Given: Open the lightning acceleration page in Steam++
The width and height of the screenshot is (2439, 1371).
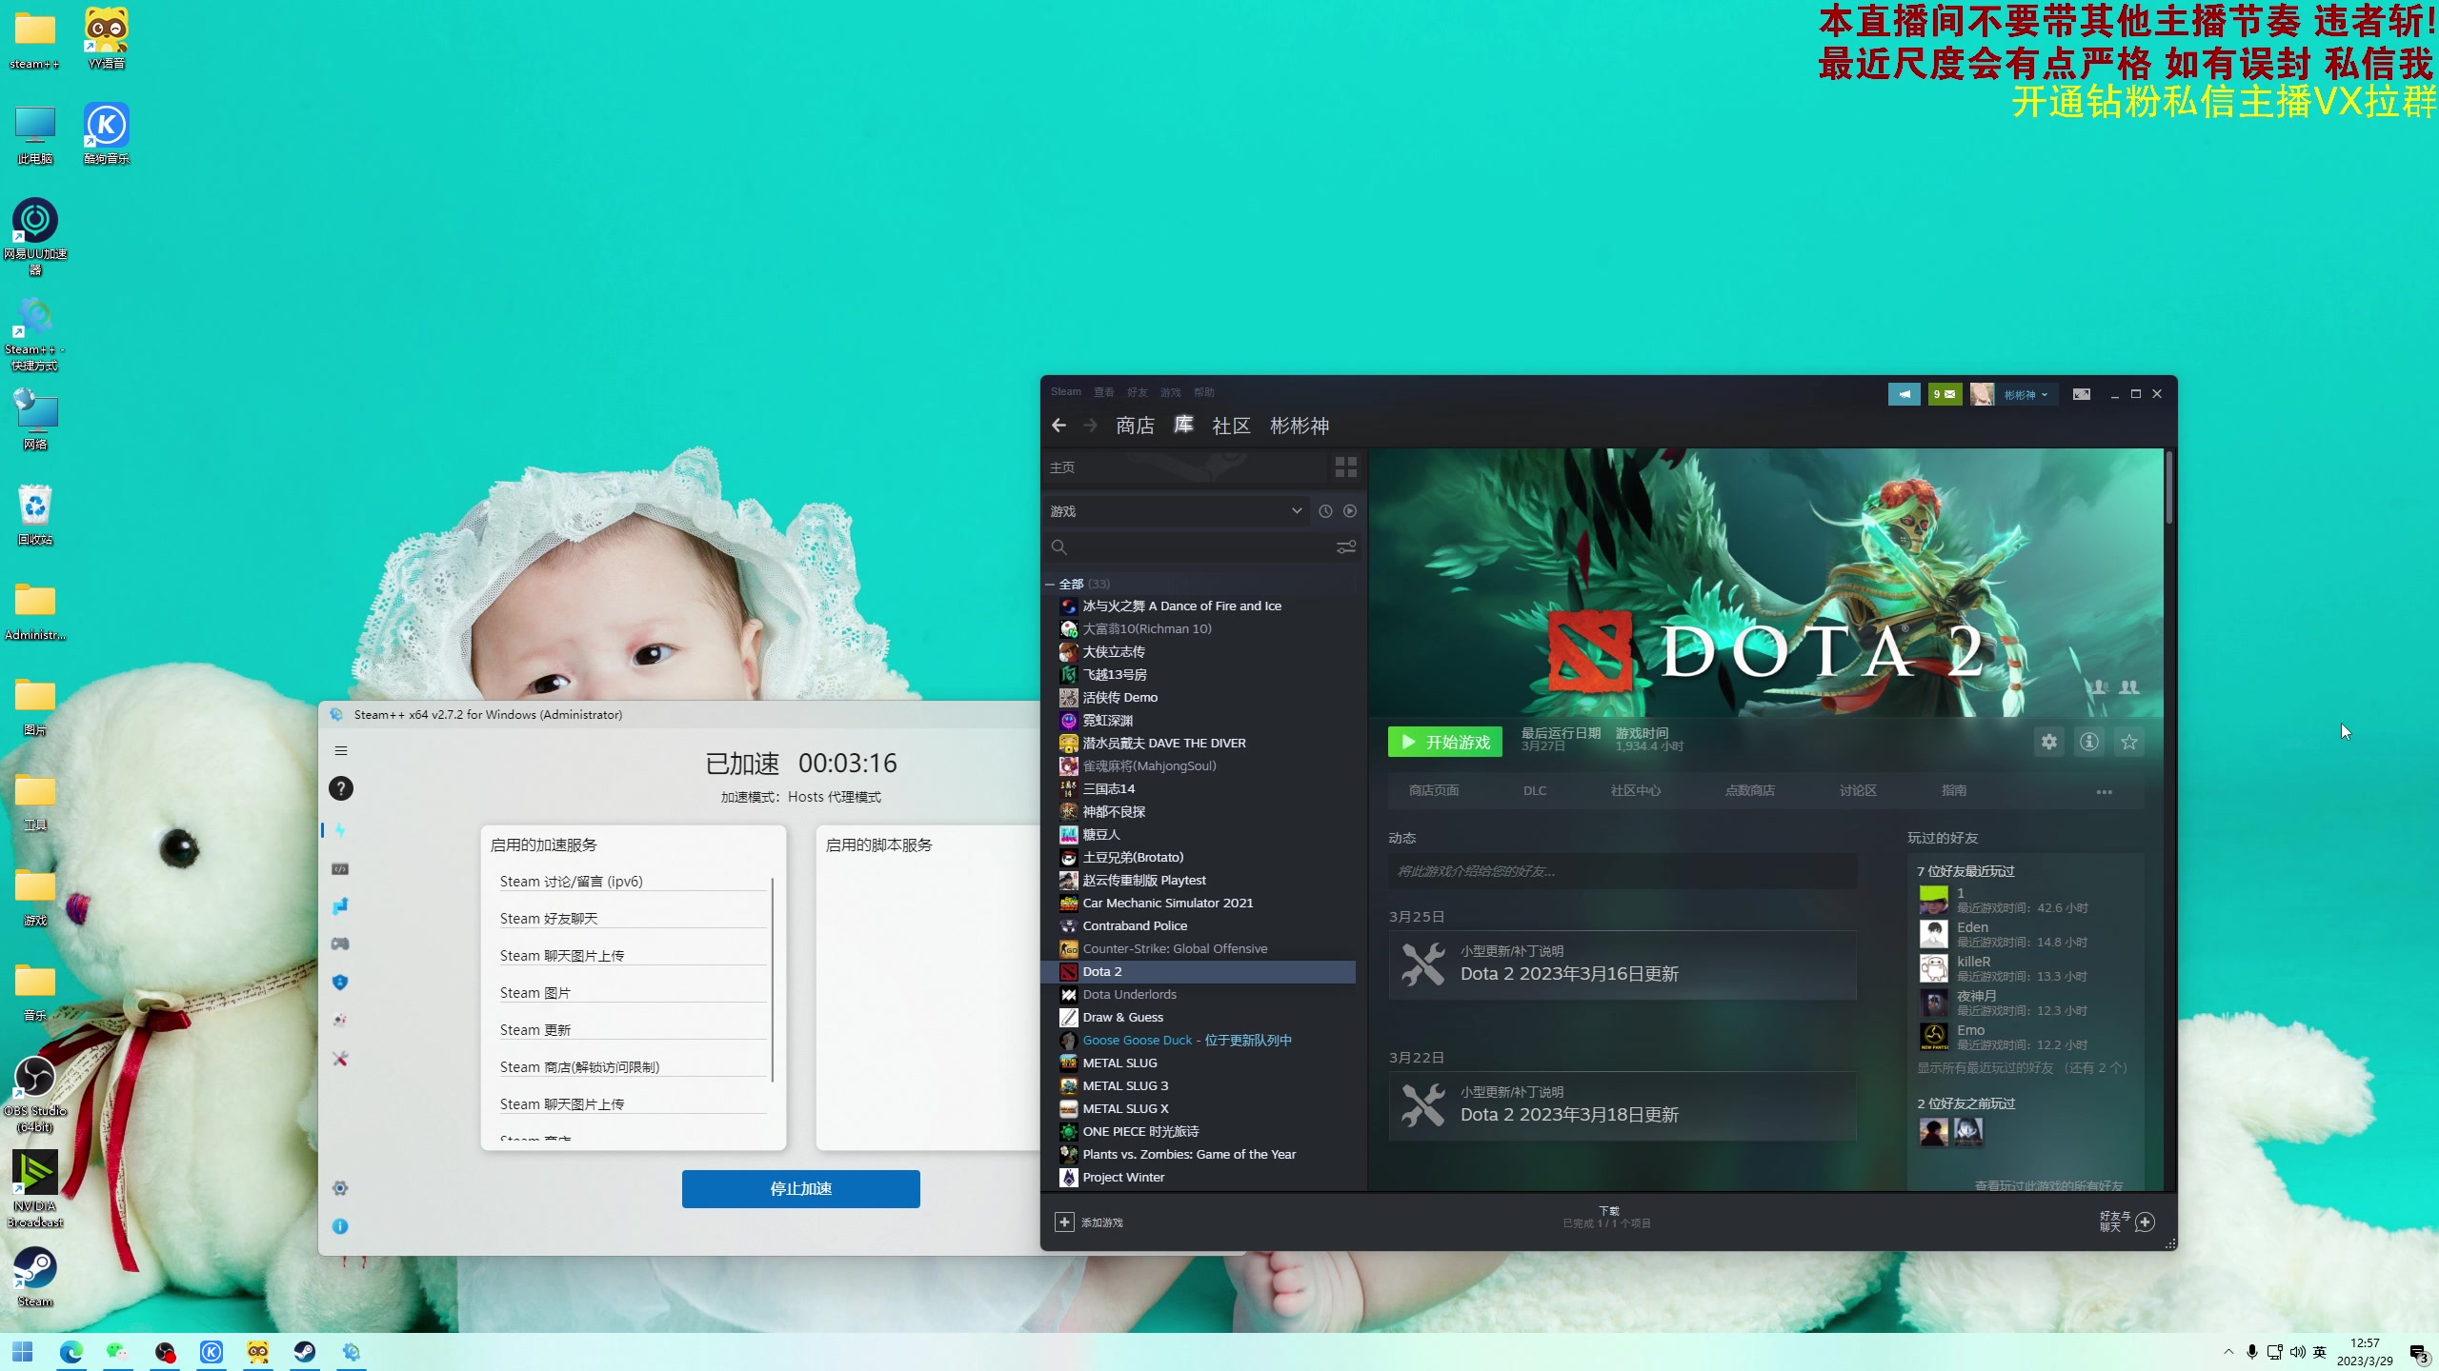Looking at the screenshot, I should (340, 830).
